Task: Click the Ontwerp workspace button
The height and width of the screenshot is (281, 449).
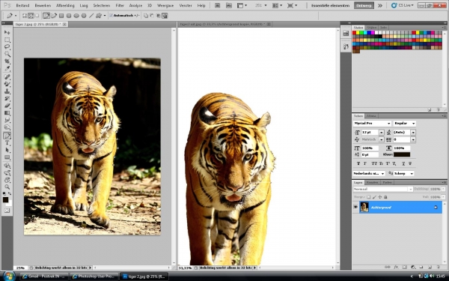Action: [x=364, y=5]
